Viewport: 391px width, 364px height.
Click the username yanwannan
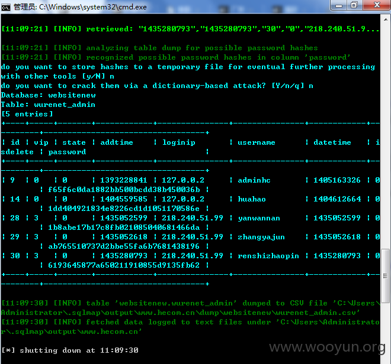259,218
